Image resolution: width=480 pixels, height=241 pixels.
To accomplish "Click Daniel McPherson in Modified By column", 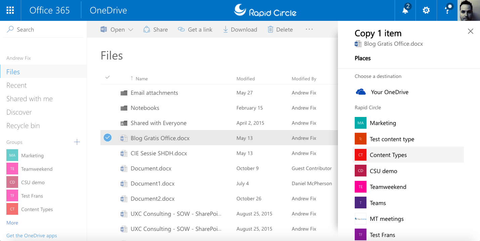I will coord(312,183).
